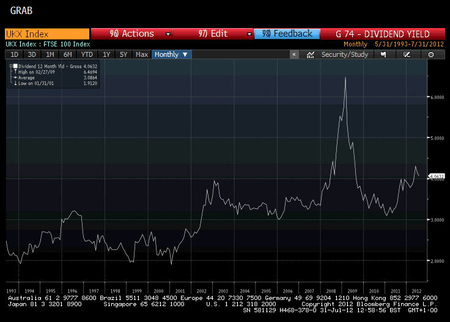
Task: Click the Average marker icon in legend
Action: pos(14,78)
